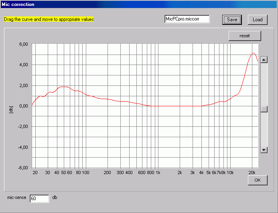
Task: Click the red curve peak near 20k
Action: [253, 53]
